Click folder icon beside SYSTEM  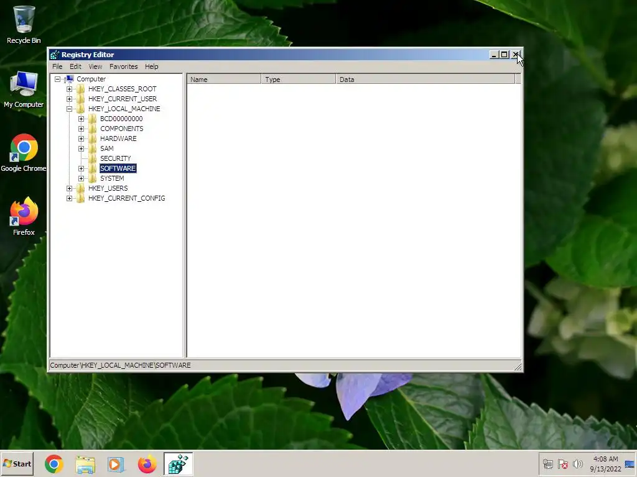[93, 178]
